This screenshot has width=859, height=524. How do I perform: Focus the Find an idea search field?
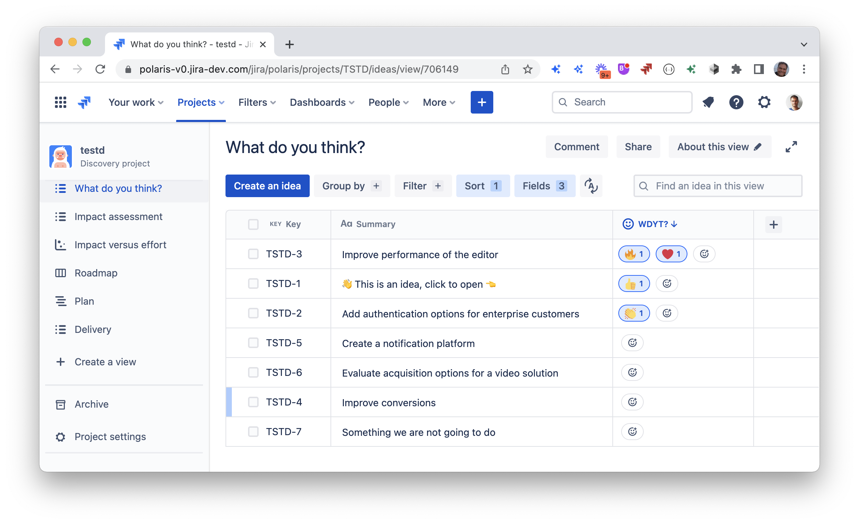(x=718, y=186)
